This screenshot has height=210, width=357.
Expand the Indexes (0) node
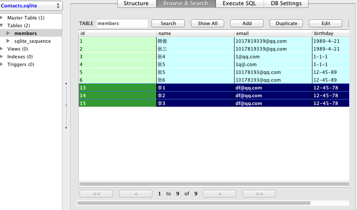(x=1, y=56)
